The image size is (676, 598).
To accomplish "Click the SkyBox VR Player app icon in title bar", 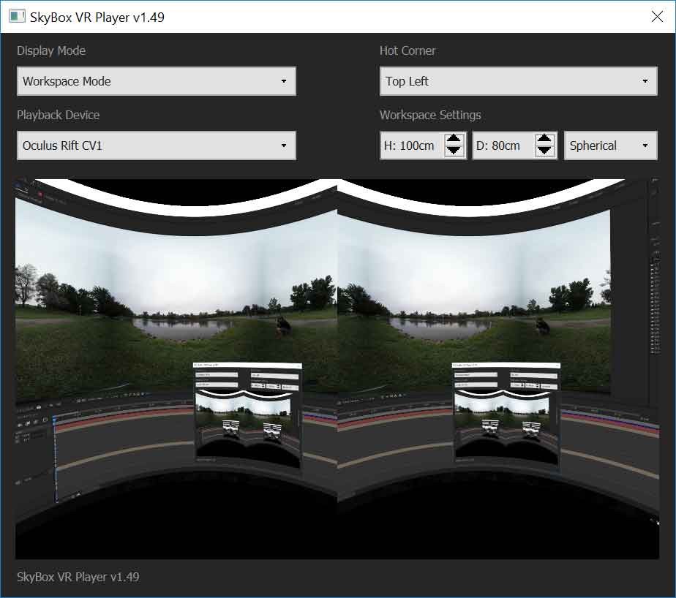I will point(18,16).
